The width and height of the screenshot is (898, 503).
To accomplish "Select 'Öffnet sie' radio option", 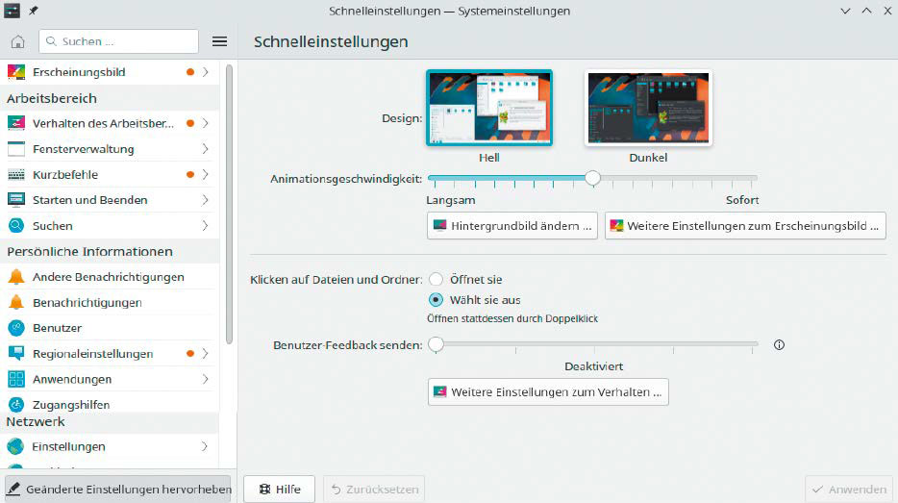I will 436,280.
